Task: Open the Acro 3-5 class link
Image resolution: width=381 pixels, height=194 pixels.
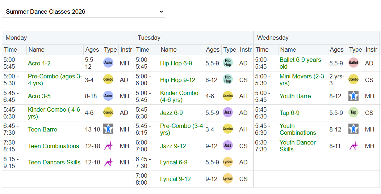Action: point(39,96)
